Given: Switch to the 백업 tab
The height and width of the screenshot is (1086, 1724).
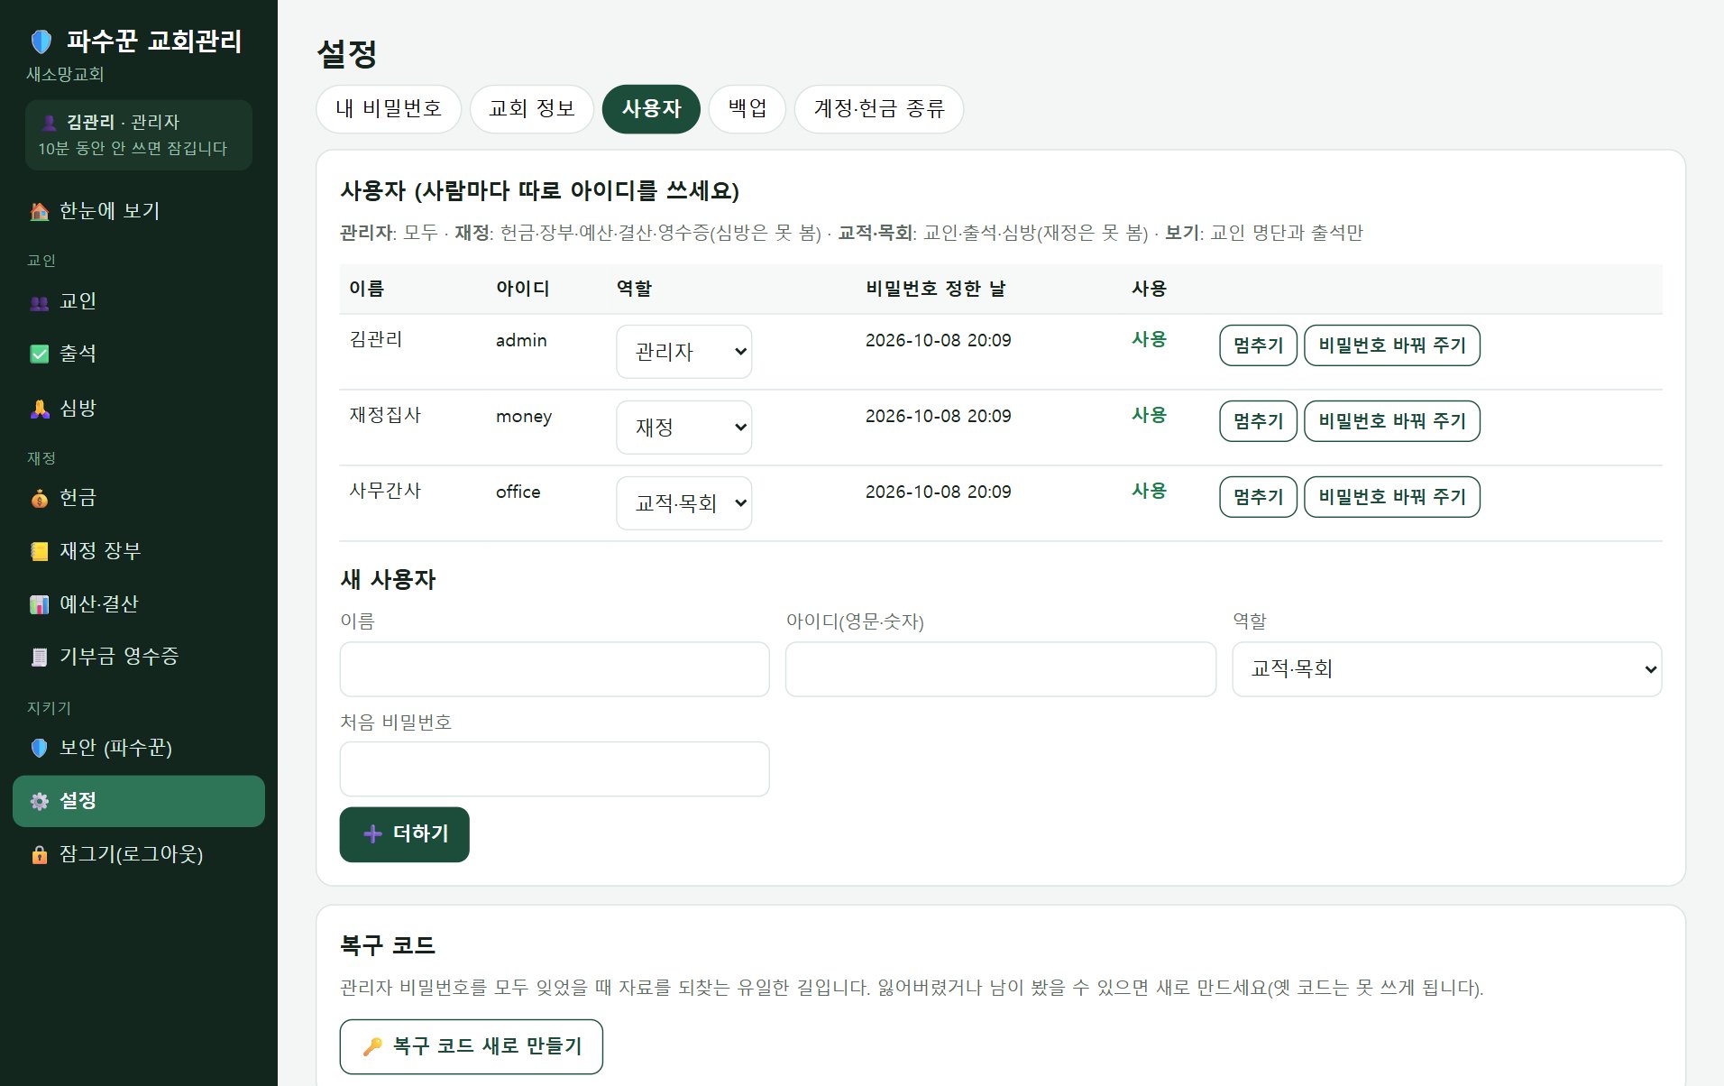Looking at the screenshot, I should click(747, 109).
